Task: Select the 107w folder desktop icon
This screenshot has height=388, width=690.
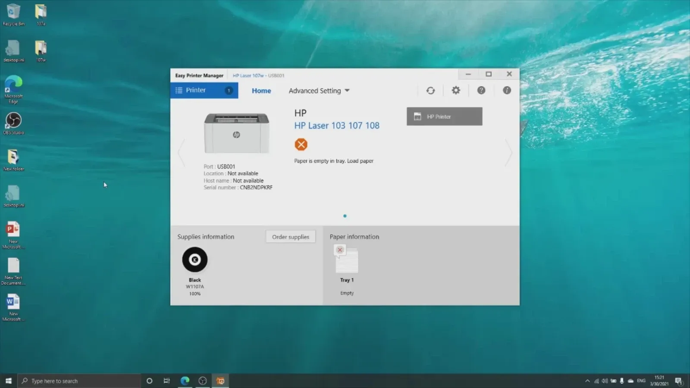Action: (x=41, y=51)
